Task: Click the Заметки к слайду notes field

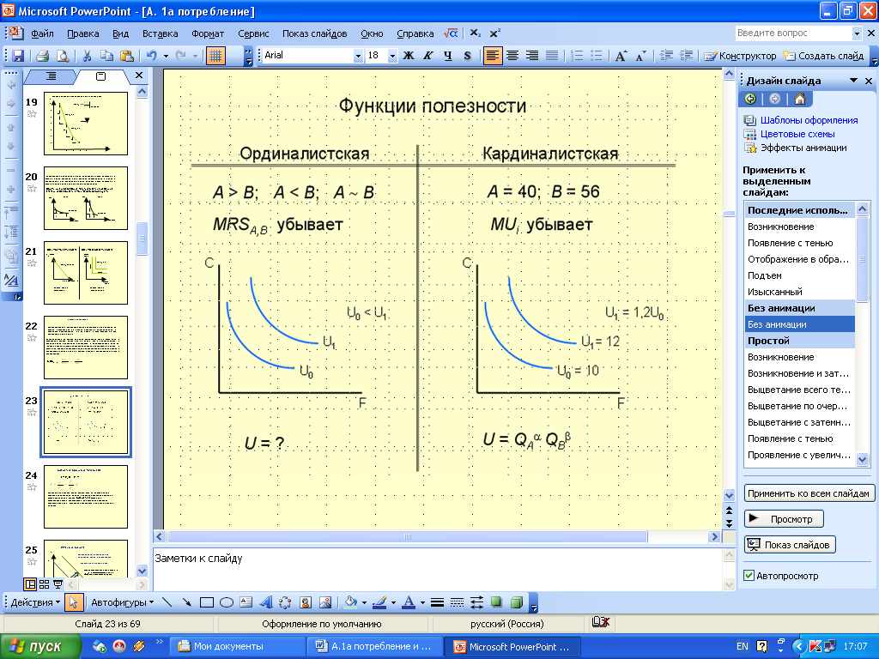Action: click(x=438, y=570)
